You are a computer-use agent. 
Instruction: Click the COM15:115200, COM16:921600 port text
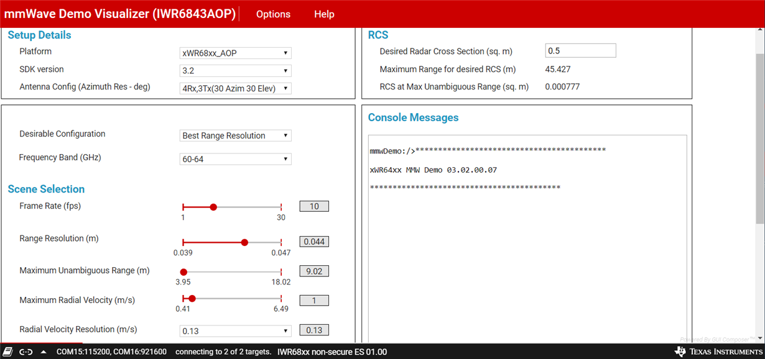[x=111, y=352]
